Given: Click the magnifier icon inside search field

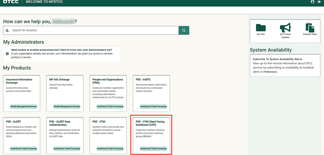Looking at the screenshot, I should point(7,31).
